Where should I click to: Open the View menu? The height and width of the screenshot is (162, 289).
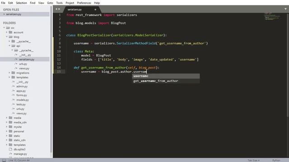click(x=41, y=3)
